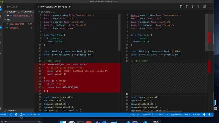Click the Chrome icon in the Dock
This screenshot has height=123, width=219.
tap(89, 122)
